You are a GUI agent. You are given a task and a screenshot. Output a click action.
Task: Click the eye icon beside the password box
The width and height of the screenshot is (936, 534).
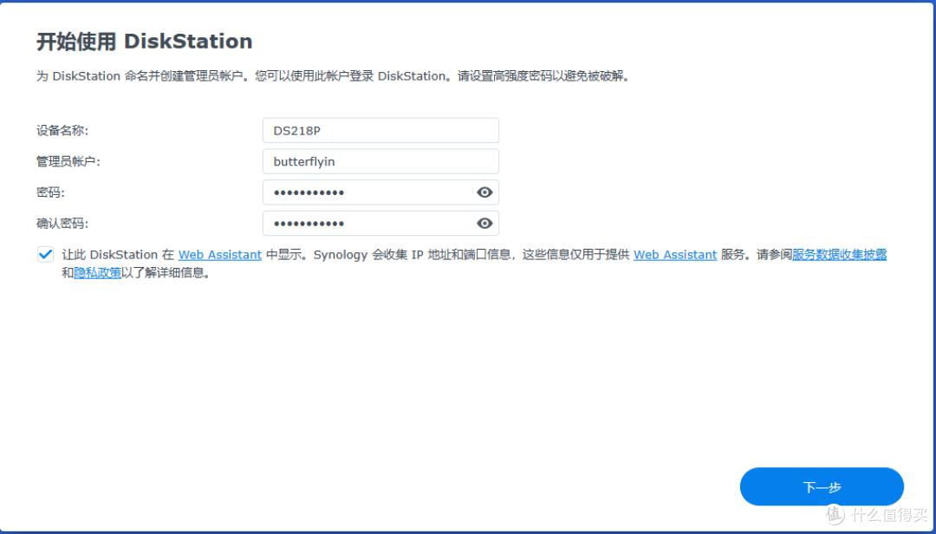point(484,192)
